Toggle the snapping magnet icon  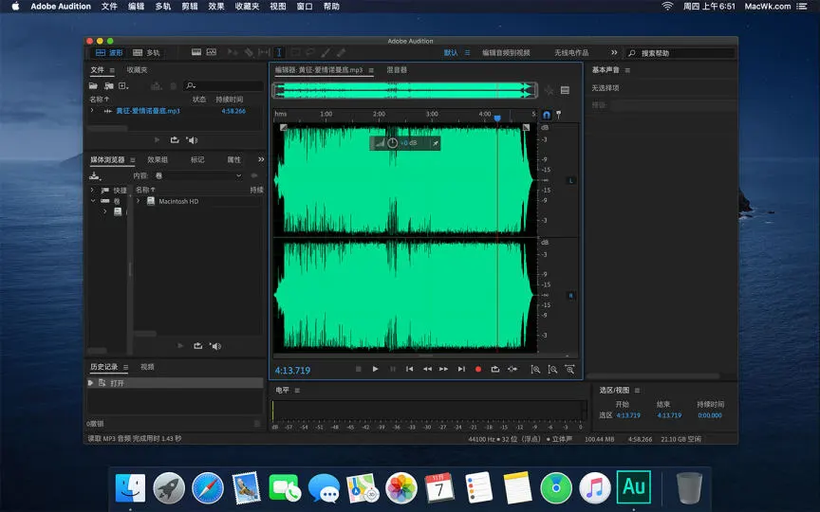point(547,115)
